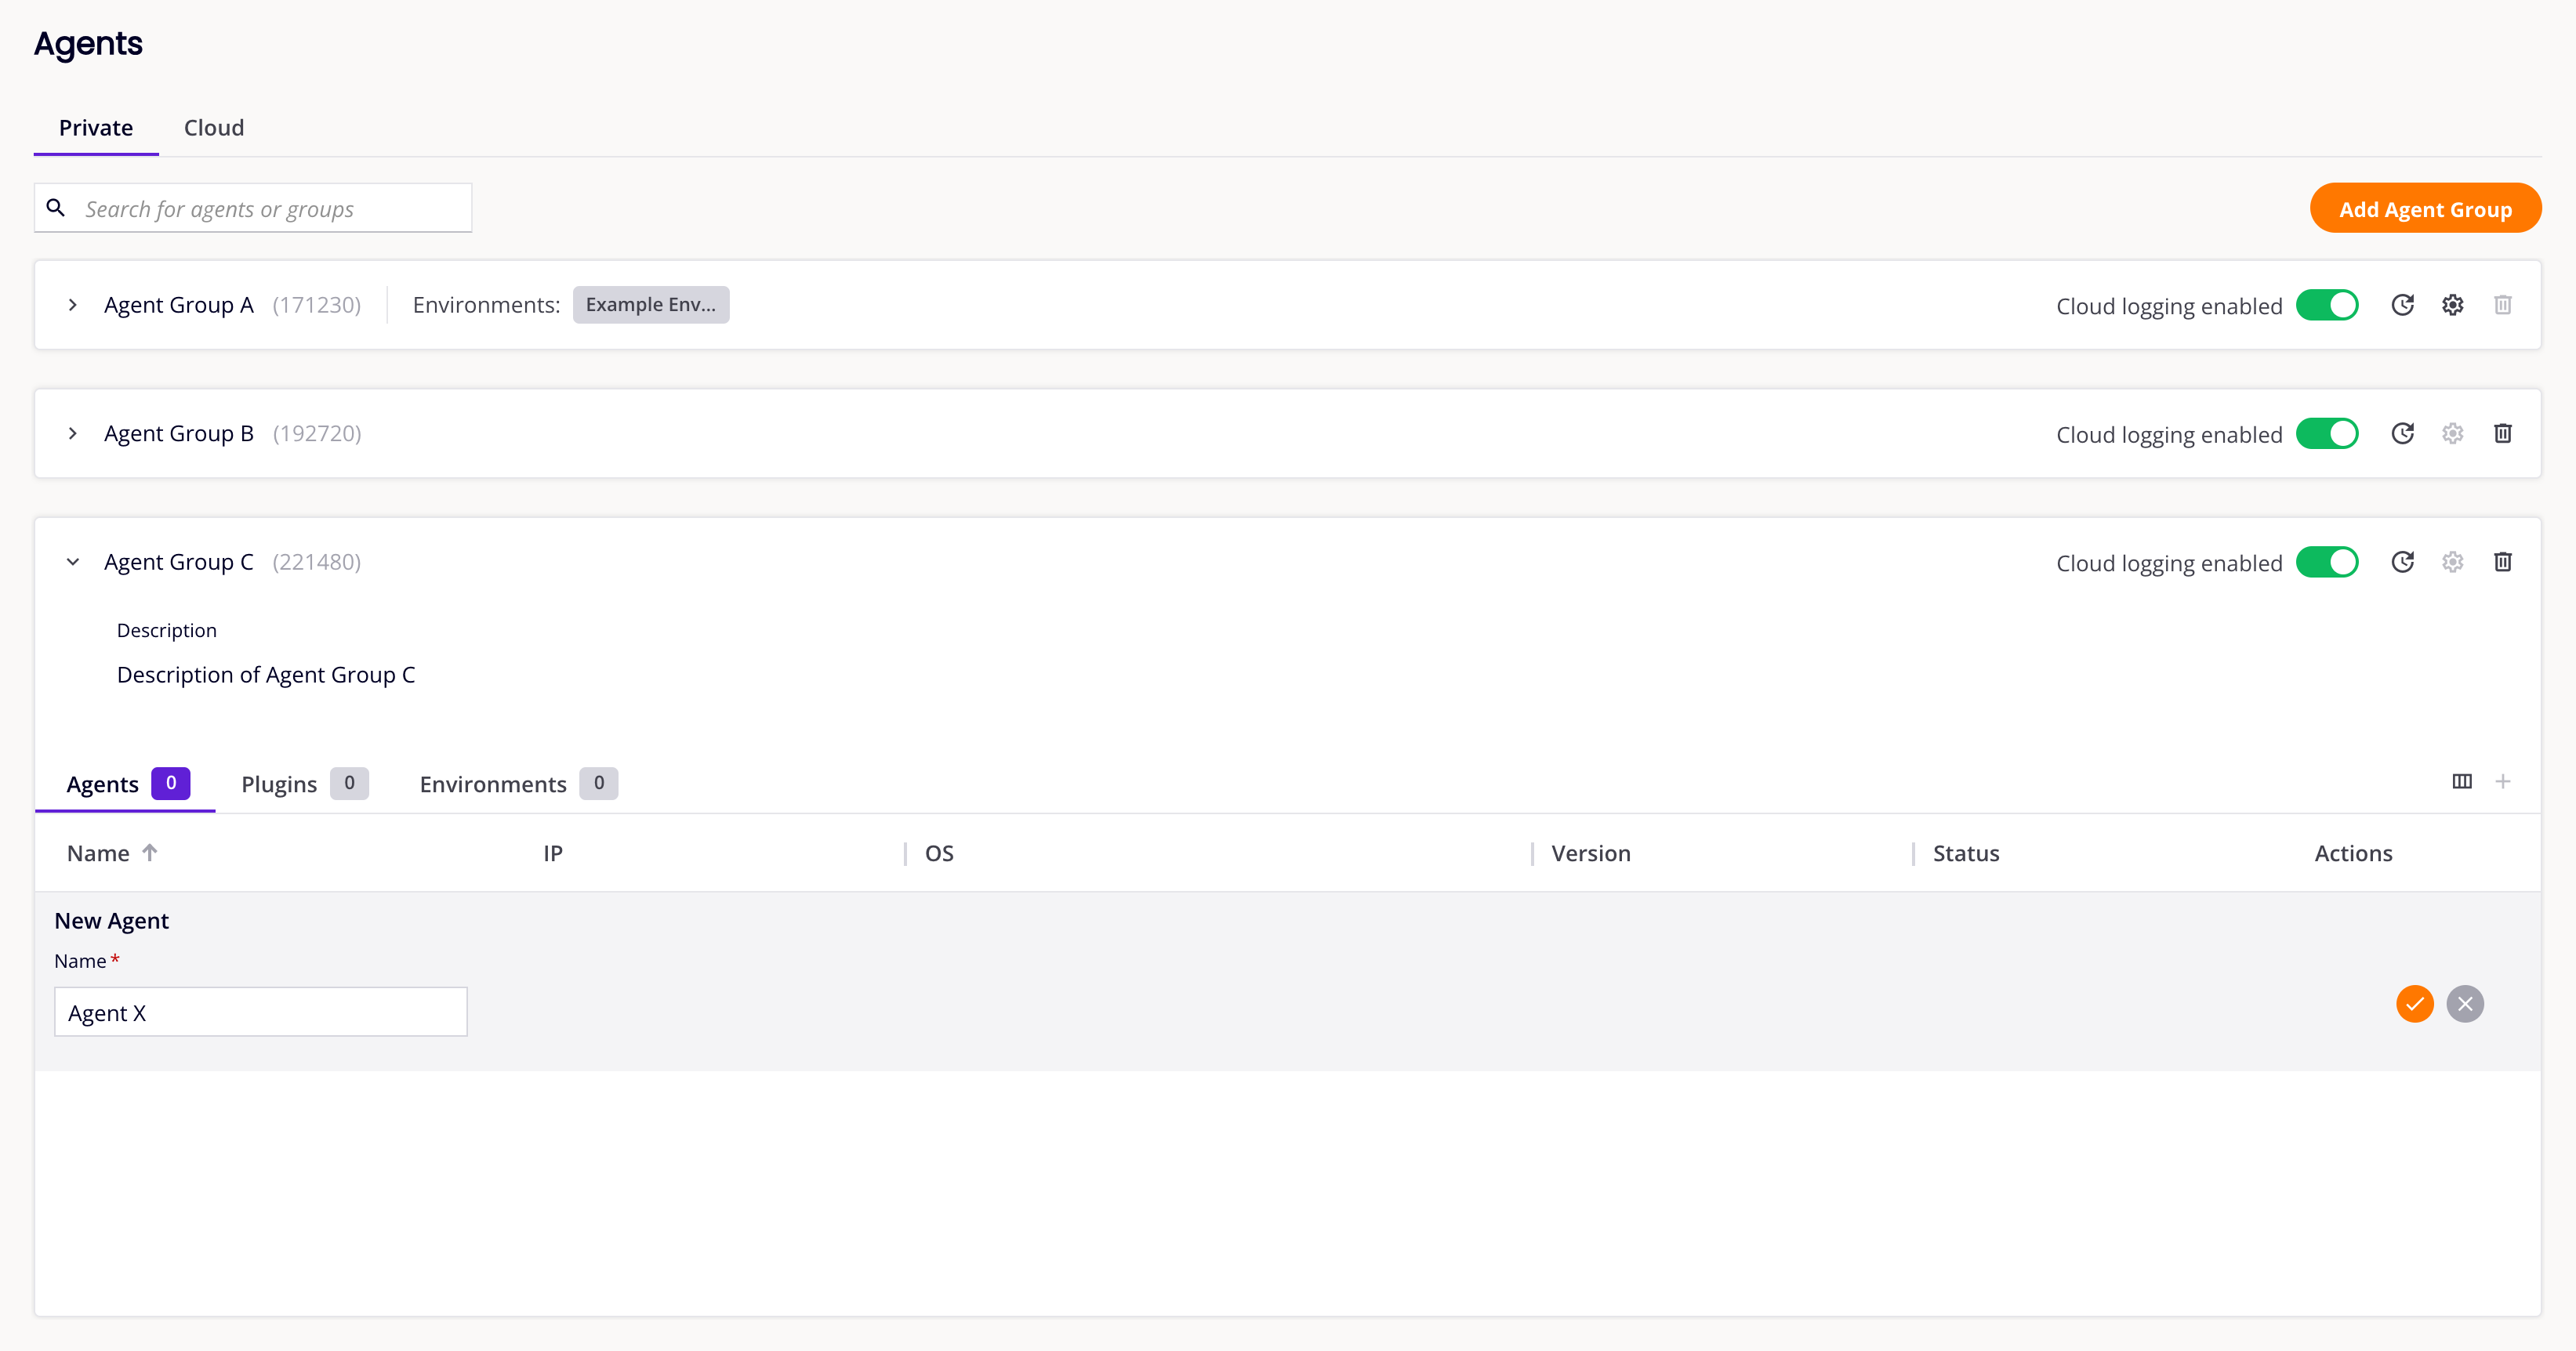Click the Agent Name input field

[x=261, y=1012]
